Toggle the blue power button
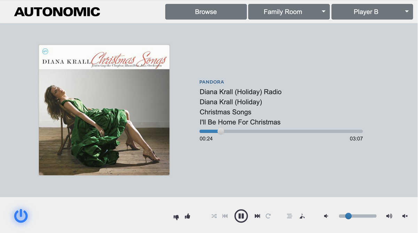The height and width of the screenshot is (233, 418). 21,216
